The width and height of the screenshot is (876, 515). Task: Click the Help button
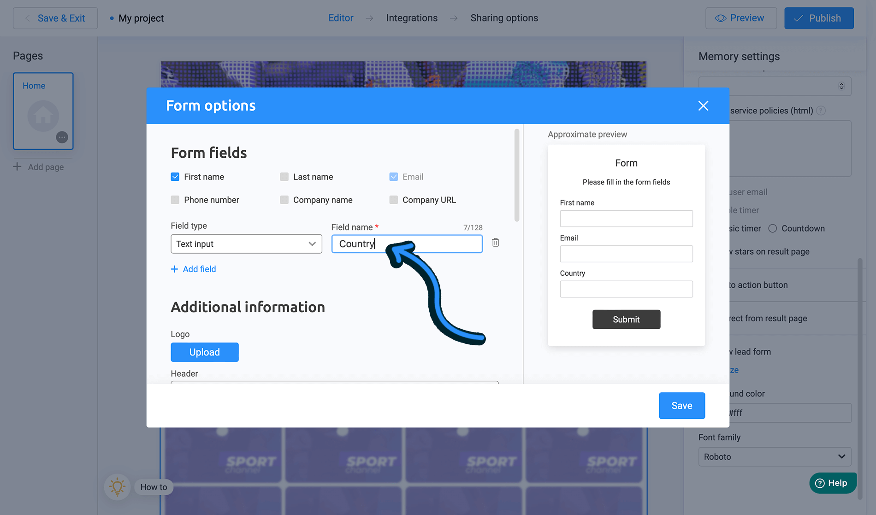pyautogui.click(x=833, y=483)
